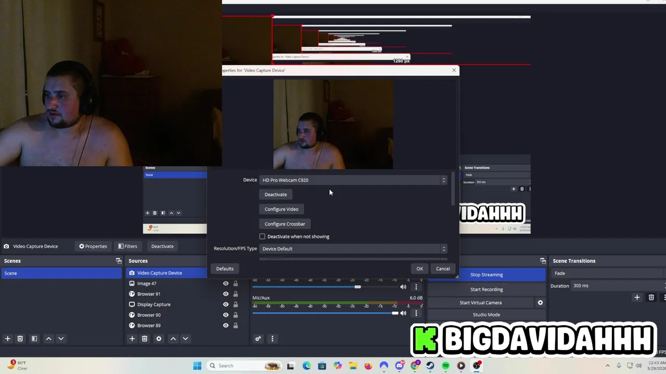Click Defaults button in properties dialog

pos(225,269)
